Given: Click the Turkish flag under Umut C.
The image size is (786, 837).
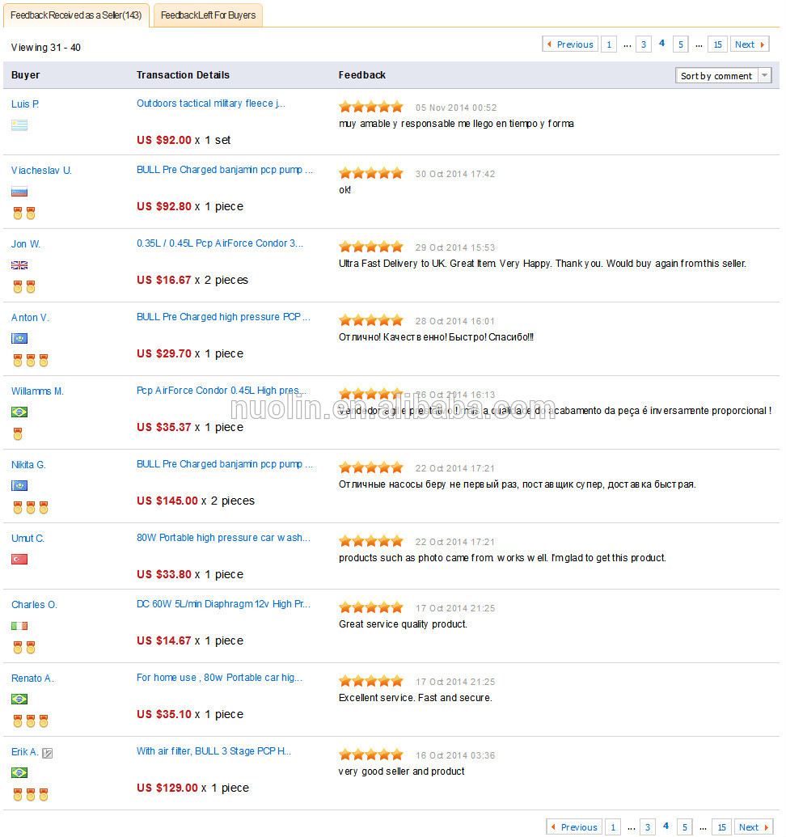Looking at the screenshot, I should (x=19, y=560).
